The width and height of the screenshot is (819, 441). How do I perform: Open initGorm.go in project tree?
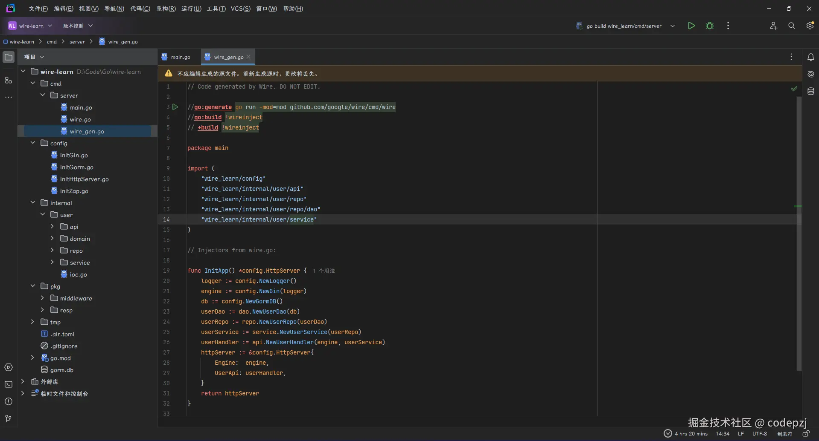click(76, 167)
